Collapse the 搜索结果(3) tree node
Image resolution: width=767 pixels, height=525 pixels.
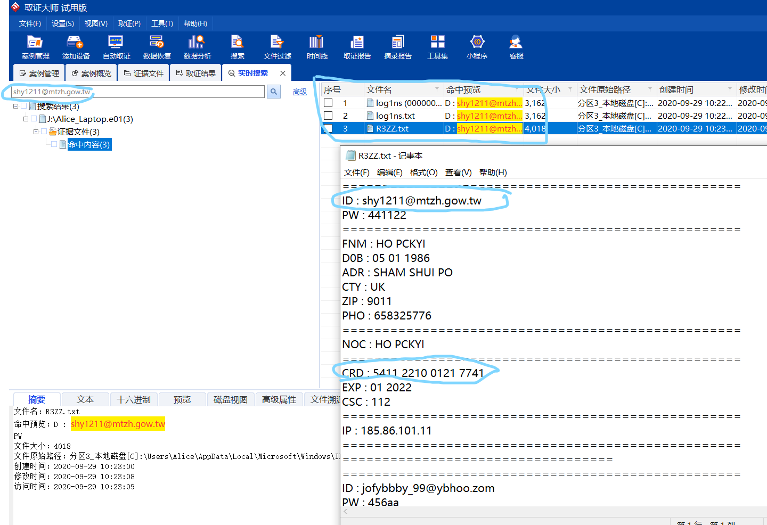[15, 106]
